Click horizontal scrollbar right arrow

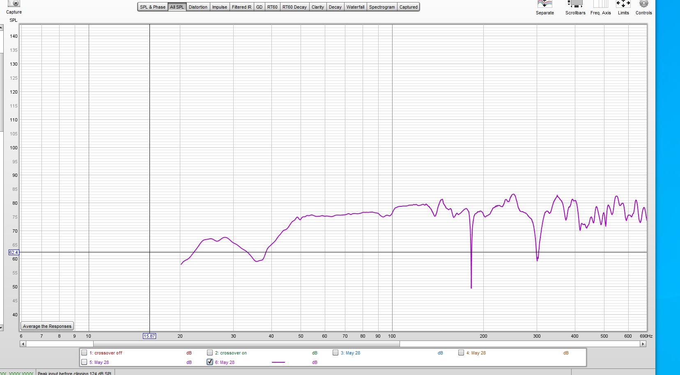coord(643,344)
